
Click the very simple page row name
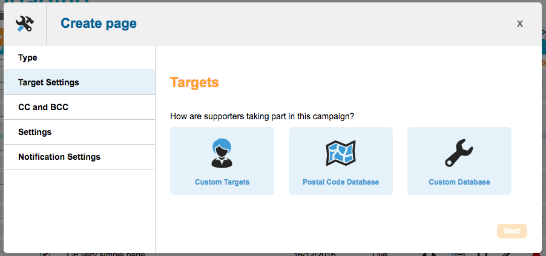[x=106, y=254]
